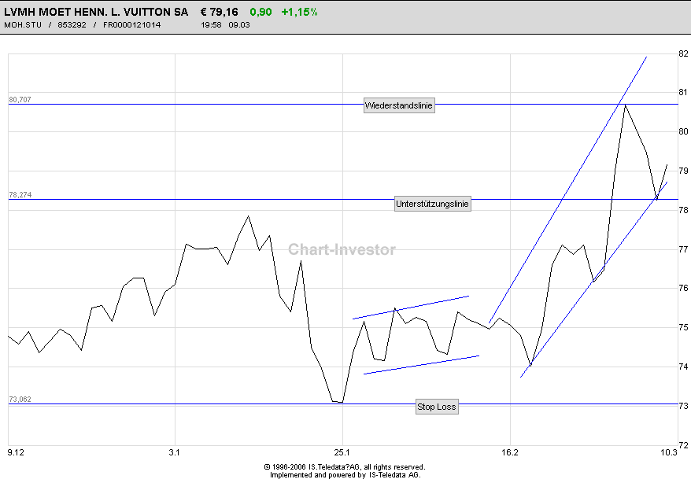This screenshot has width=691, height=479.
Task: Click the y-axis price label 79
Action: point(683,171)
